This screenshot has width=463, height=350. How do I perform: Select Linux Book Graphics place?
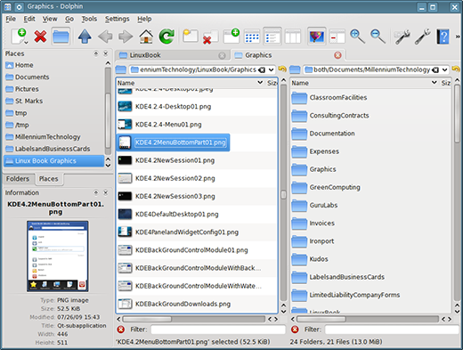(53, 161)
